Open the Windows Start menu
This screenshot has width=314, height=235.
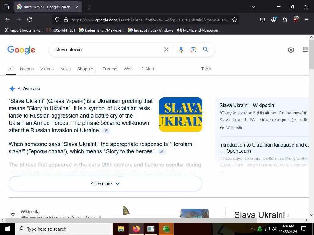pos(7,229)
